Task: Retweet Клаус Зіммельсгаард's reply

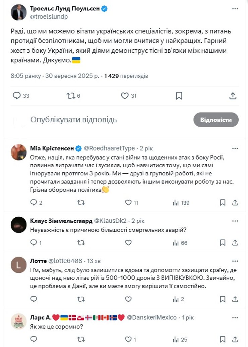Action: pyautogui.click(x=80, y=242)
